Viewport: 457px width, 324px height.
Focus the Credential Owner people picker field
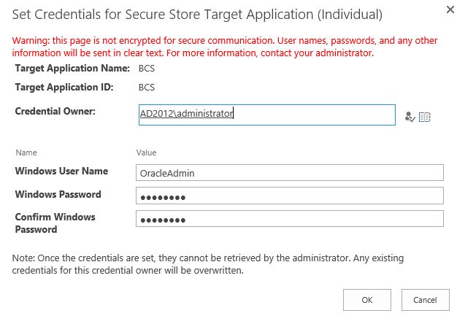267,115
